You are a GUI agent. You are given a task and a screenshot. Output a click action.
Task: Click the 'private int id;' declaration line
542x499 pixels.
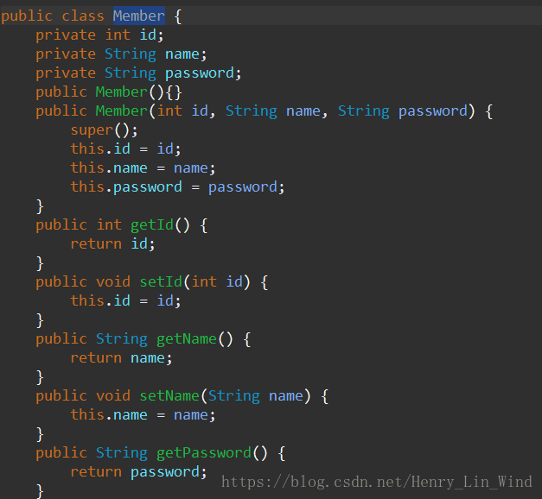coord(99,35)
